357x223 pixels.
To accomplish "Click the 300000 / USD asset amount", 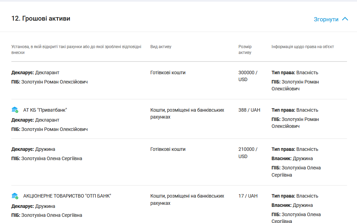I will [x=247, y=76].
